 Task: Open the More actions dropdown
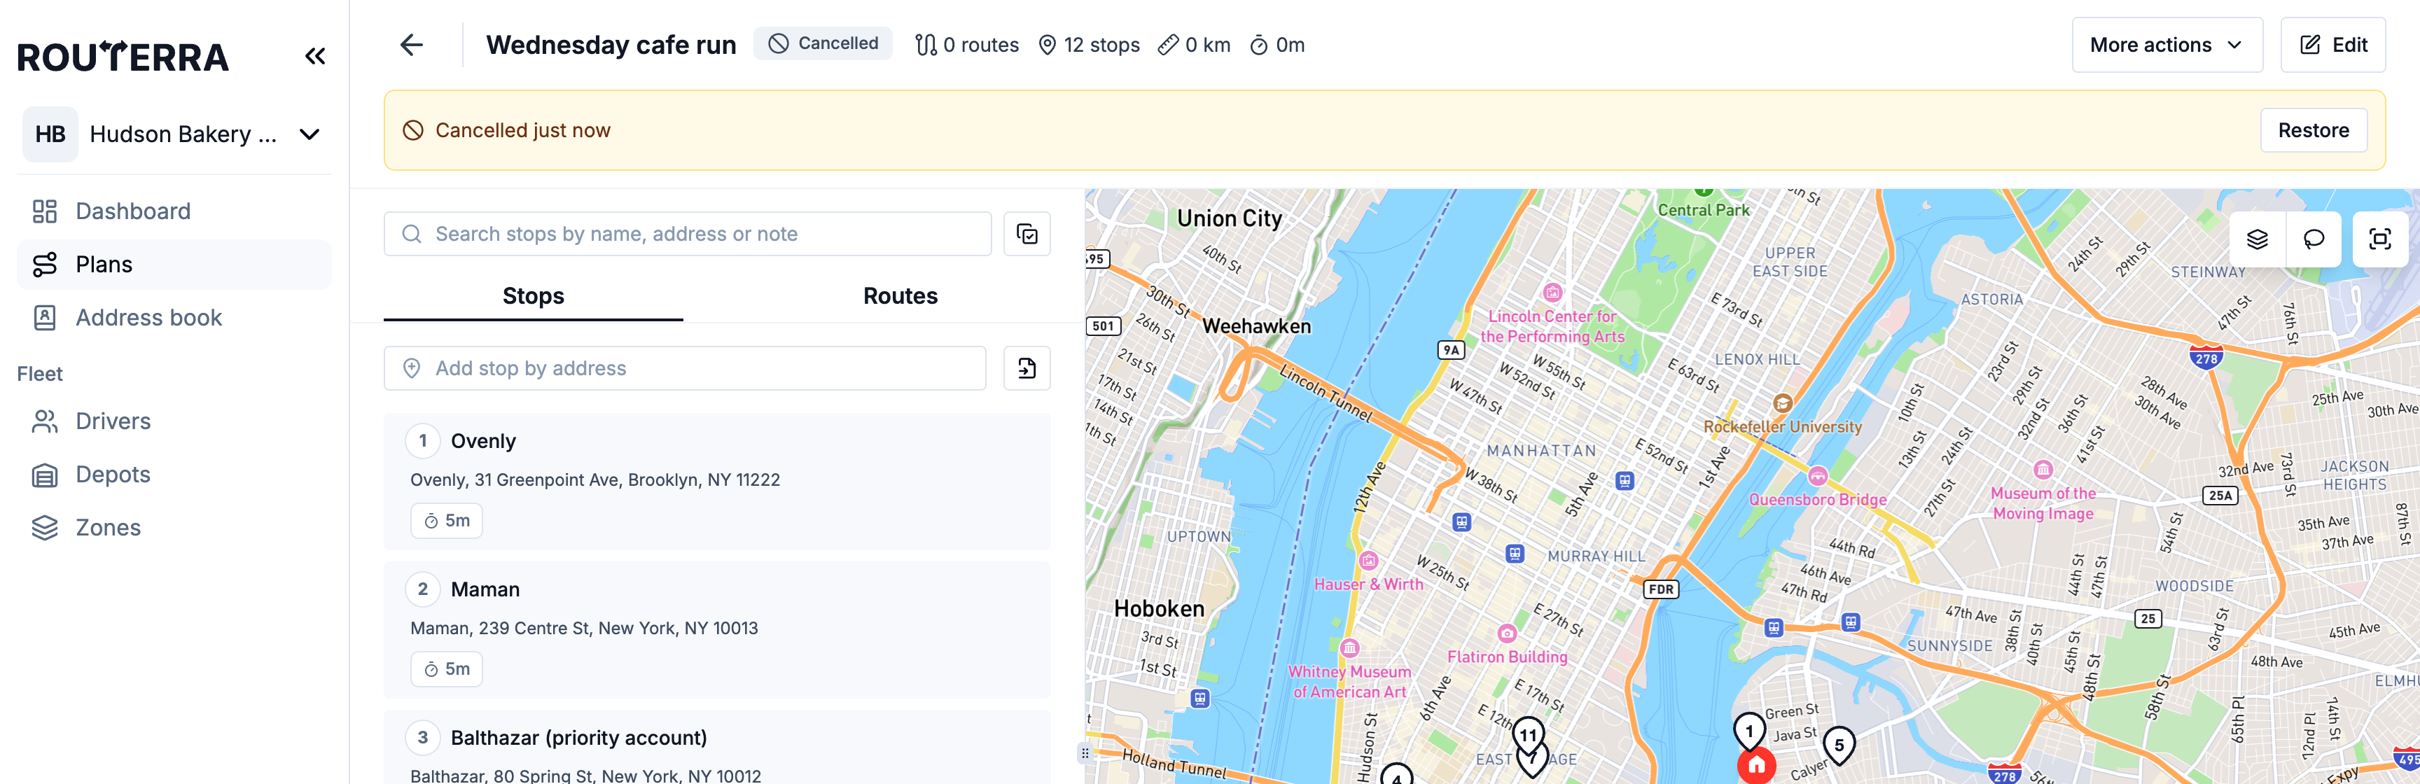(2167, 45)
